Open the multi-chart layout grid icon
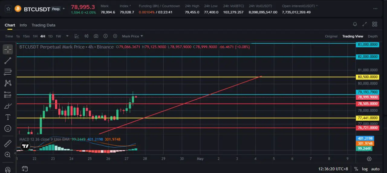The width and height of the screenshot is (387, 173). point(375,24)
